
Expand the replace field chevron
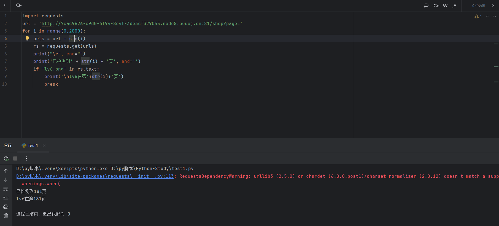pyautogui.click(x=4, y=5)
